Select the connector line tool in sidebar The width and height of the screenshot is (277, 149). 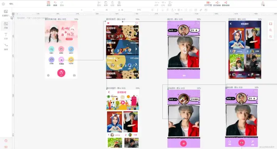tap(6, 47)
